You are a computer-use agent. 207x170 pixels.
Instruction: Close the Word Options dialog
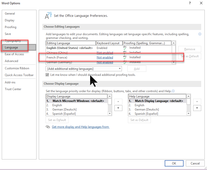tap(201, 3)
